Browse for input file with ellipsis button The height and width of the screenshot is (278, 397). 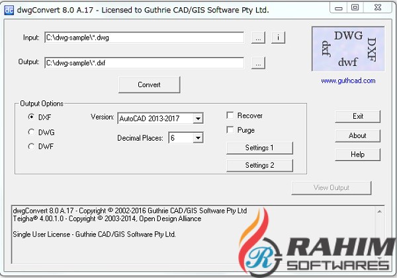[x=258, y=38]
